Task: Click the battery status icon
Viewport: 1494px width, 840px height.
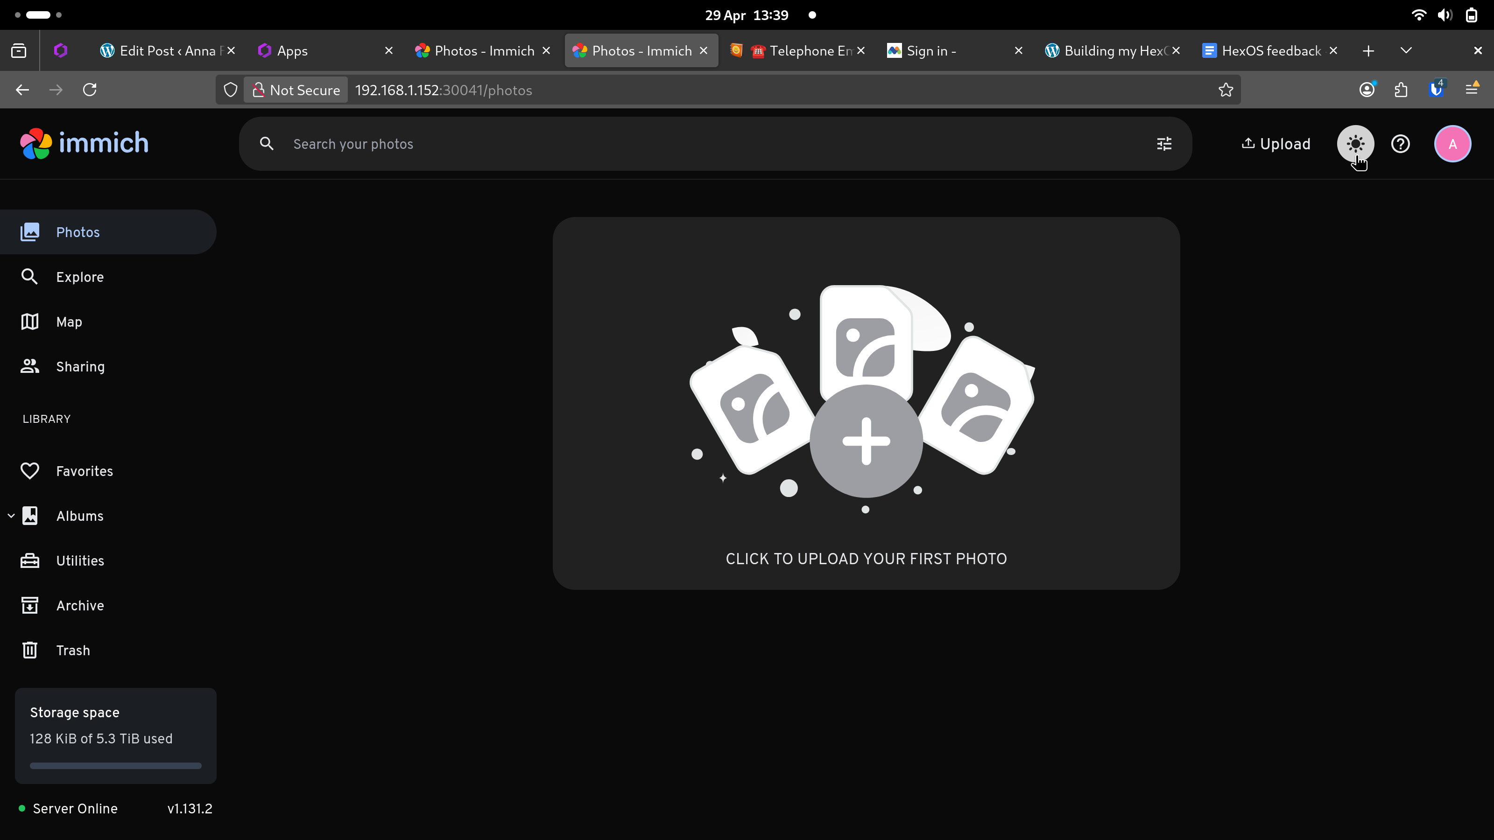Action: pyautogui.click(x=1472, y=15)
